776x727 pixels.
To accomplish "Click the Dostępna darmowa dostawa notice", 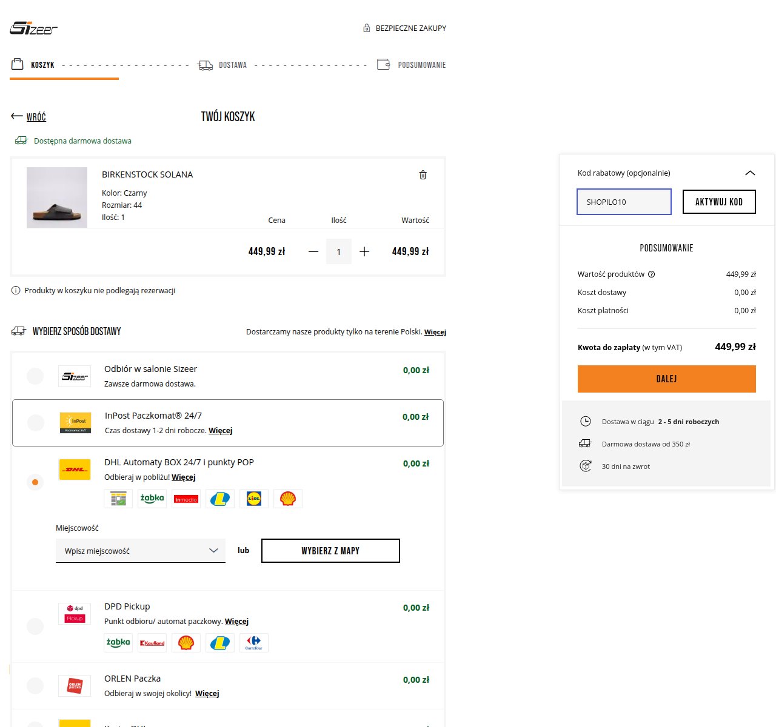I will pos(82,141).
